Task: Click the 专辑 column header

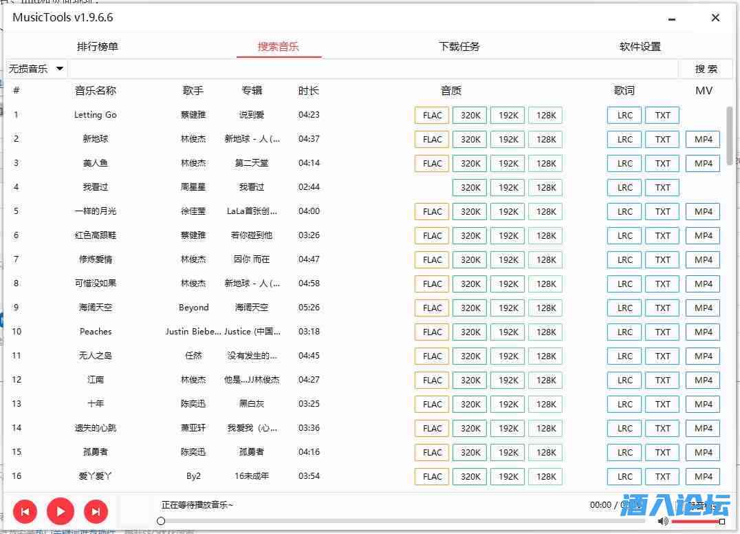Action: 252,91
